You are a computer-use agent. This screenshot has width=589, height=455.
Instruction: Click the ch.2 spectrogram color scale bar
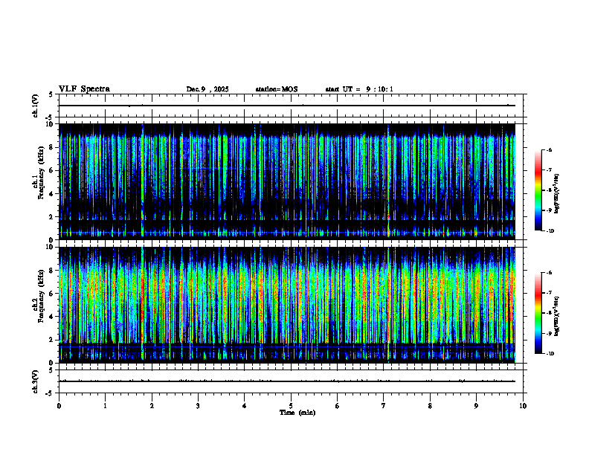tap(538, 313)
